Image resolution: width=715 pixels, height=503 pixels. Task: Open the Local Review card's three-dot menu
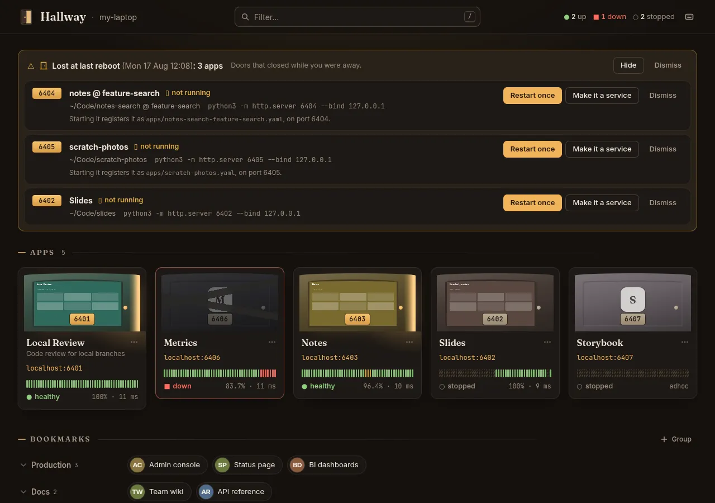click(134, 342)
